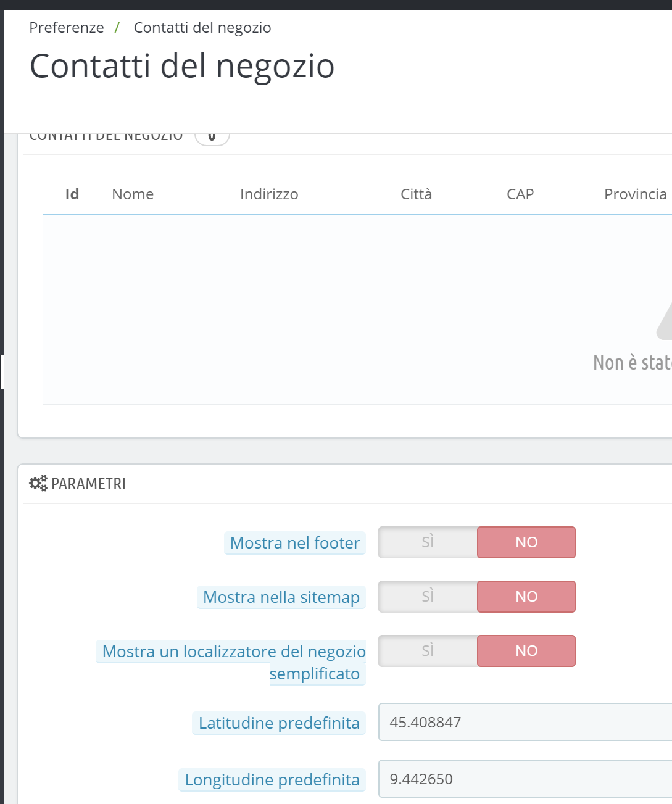The height and width of the screenshot is (804, 672).
Task: Sort the table by Nome column
Action: [133, 194]
